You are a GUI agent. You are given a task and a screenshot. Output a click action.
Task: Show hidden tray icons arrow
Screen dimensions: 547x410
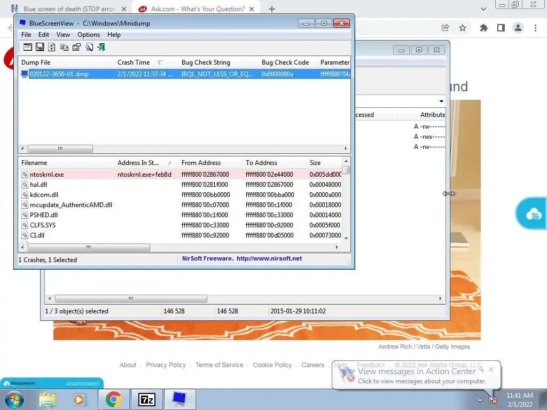coord(480,400)
